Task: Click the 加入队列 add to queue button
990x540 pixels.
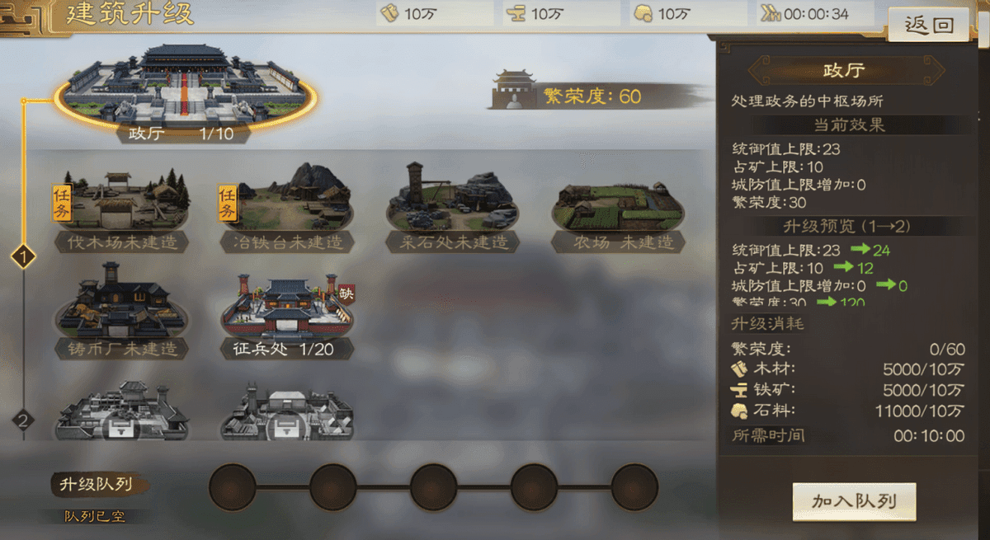Action: pos(854,501)
